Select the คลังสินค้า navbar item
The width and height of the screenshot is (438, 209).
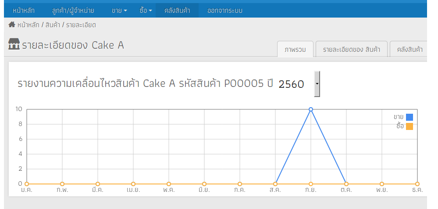click(x=177, y=11)
